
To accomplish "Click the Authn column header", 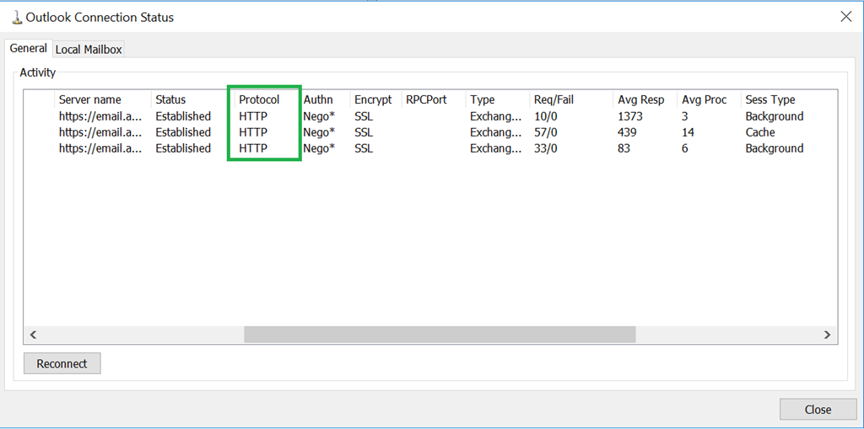I will pyautogui.click(x=324, y=99).
